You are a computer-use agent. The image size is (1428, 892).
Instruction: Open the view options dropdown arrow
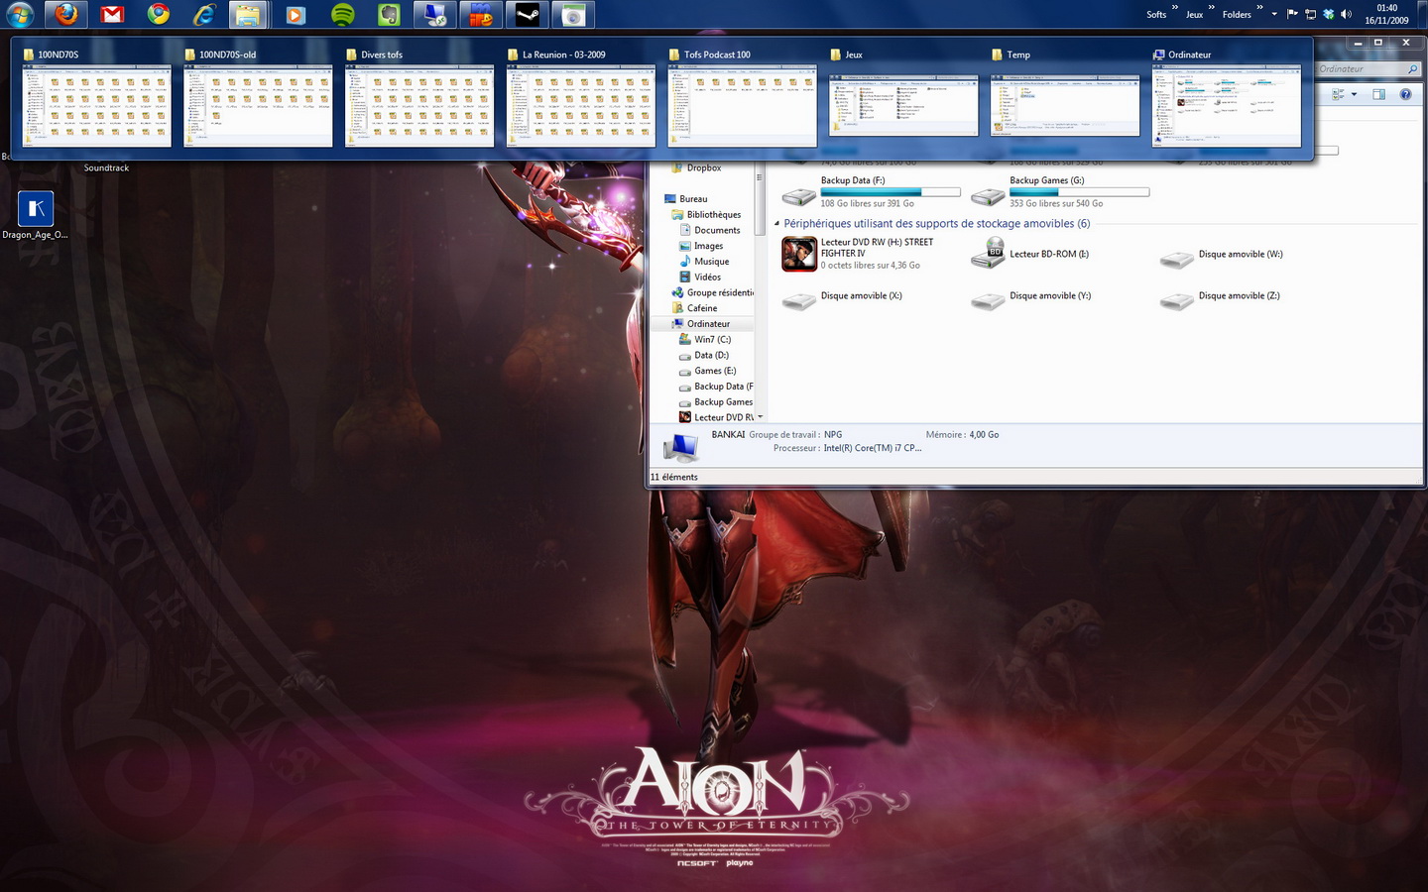[1354, 94]
